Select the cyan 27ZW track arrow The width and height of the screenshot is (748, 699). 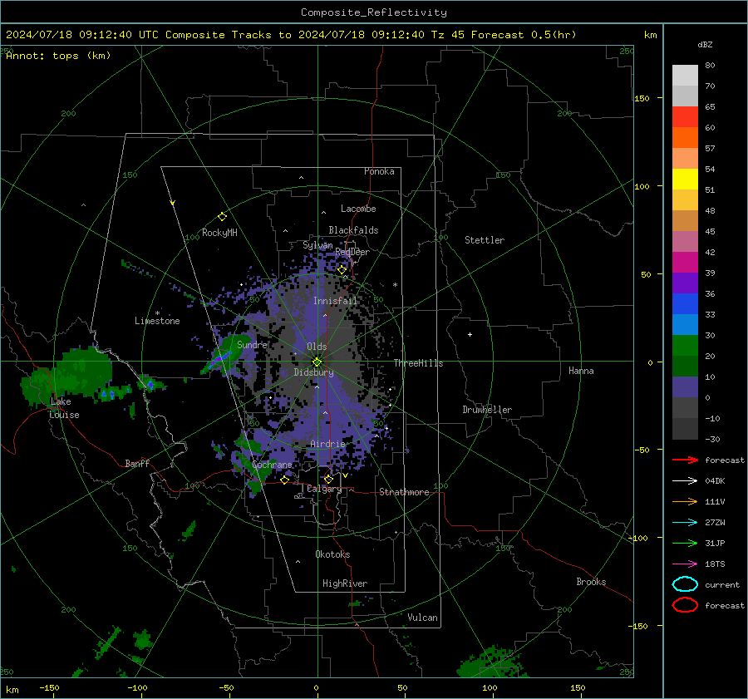(685, 523)
